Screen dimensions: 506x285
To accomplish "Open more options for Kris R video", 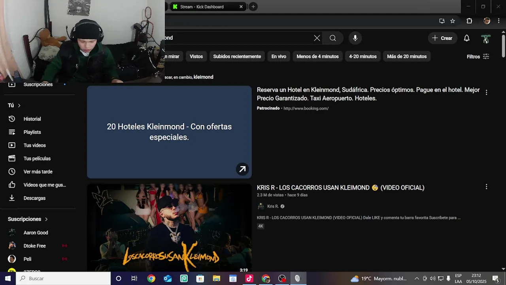I will (486, 186).
